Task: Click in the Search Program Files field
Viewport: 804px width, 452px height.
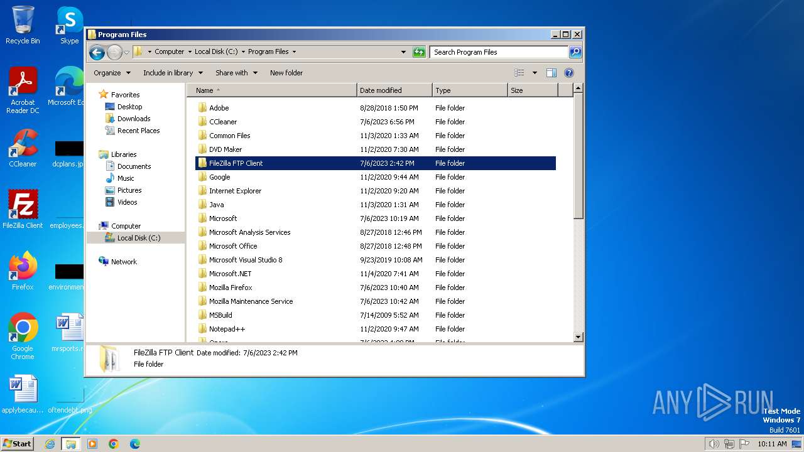Action: 499,52
